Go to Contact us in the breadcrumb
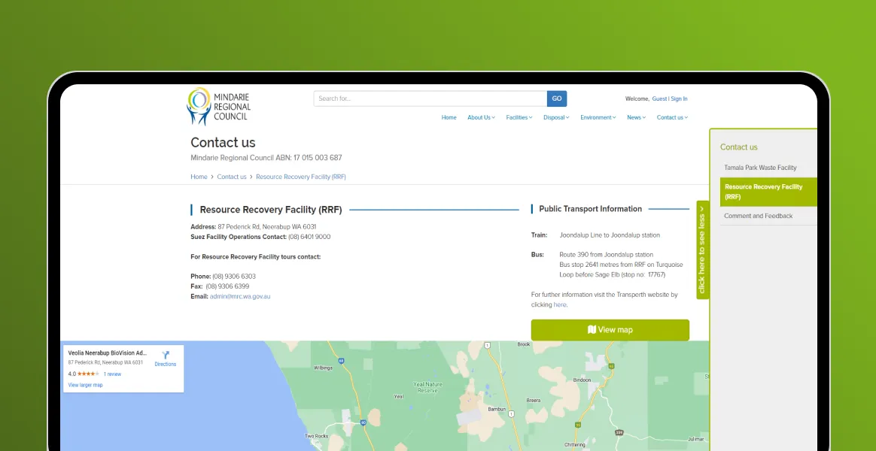This screenshot has height=451, width=876. point(232,177)
